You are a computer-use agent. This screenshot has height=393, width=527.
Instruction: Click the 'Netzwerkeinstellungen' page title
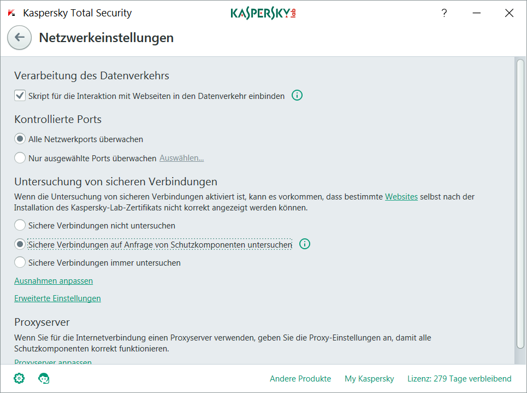click(x=106, y=38)
